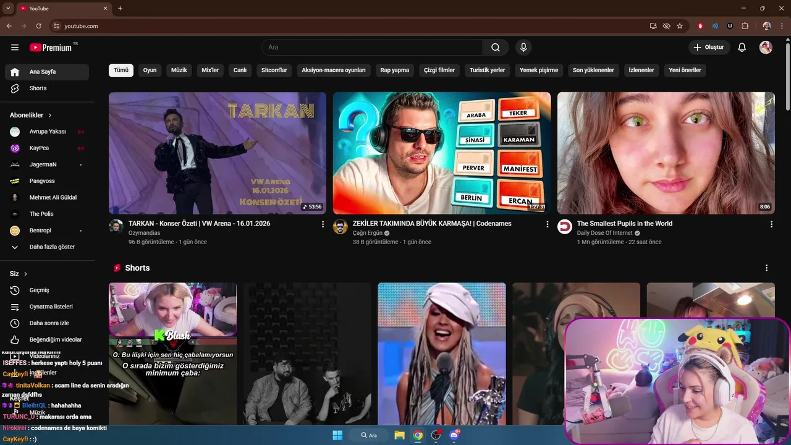Open the K Blush Shorts thumbnail

click(x=173, y=354)
